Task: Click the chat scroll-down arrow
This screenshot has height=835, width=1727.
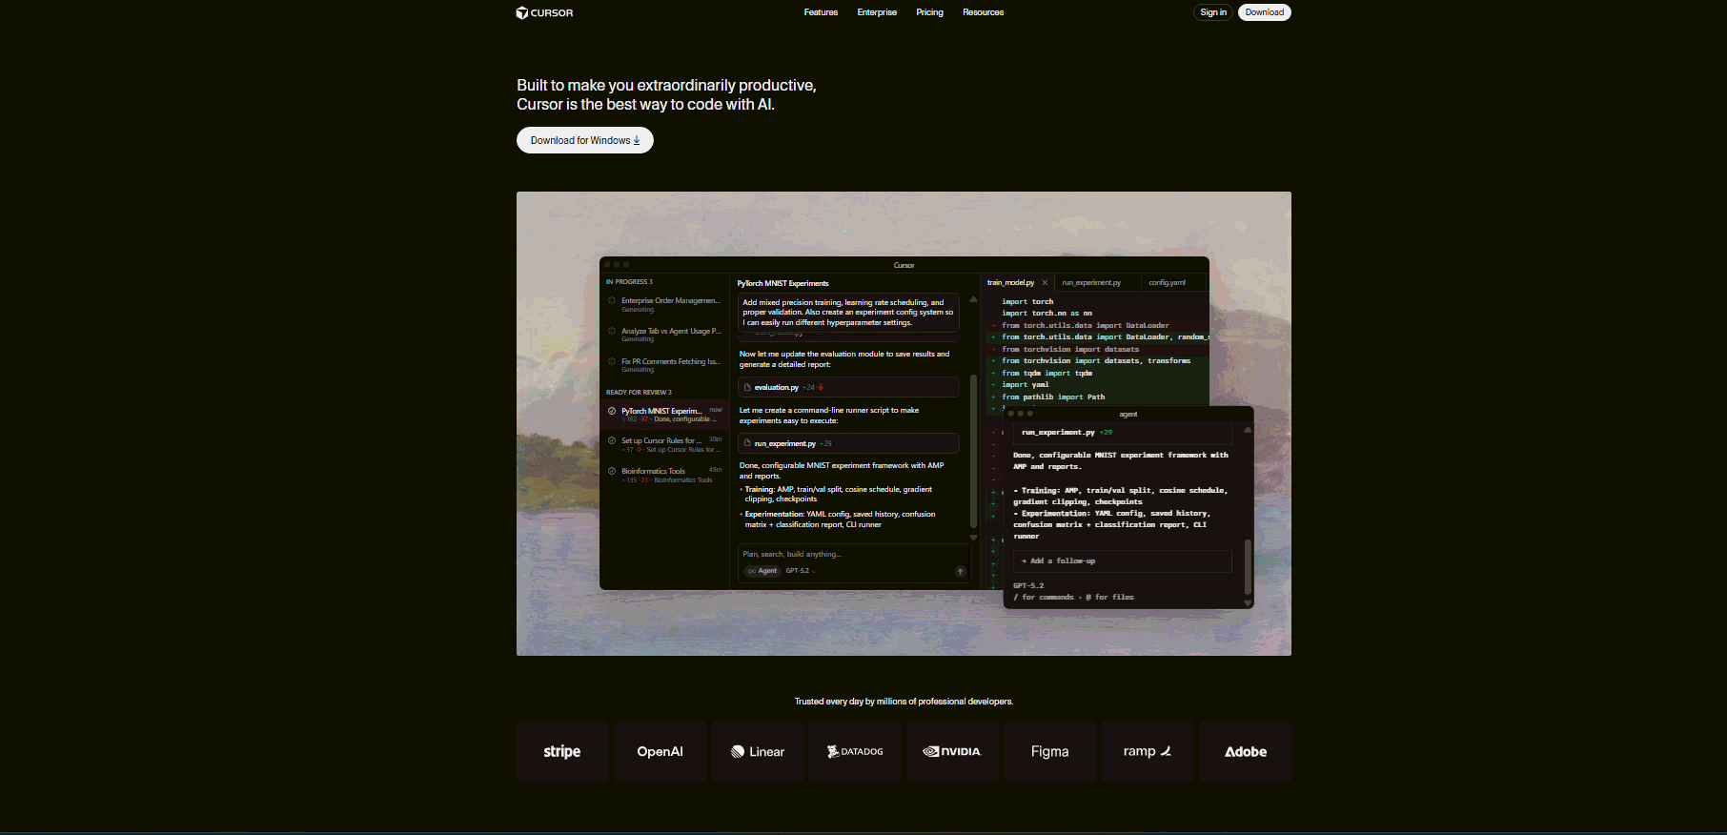Action: pyautogui.click(x=973, y=538)
